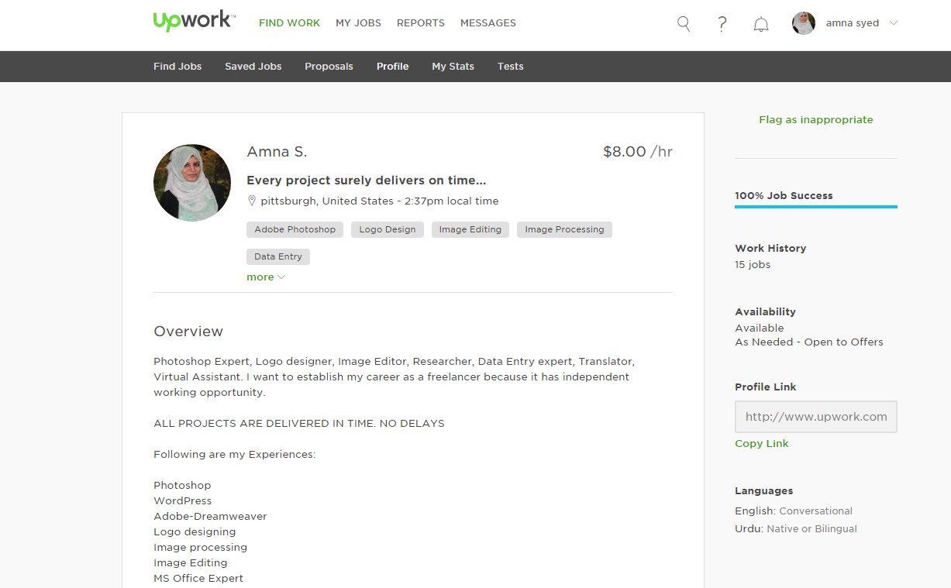951x588 pixels.
Task: Click the header account avatar picture
Action: click(804, 23)
